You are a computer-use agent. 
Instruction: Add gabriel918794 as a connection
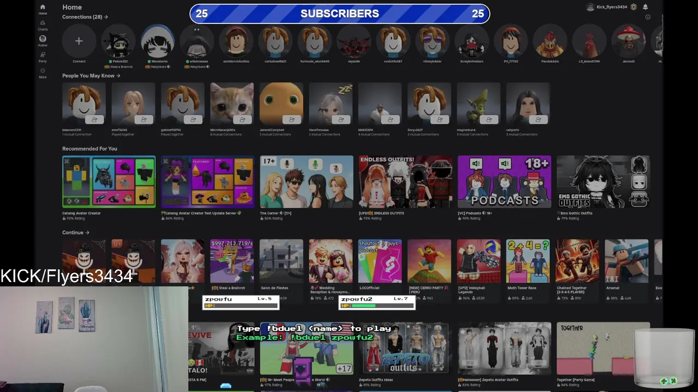(x=193, y=119)
